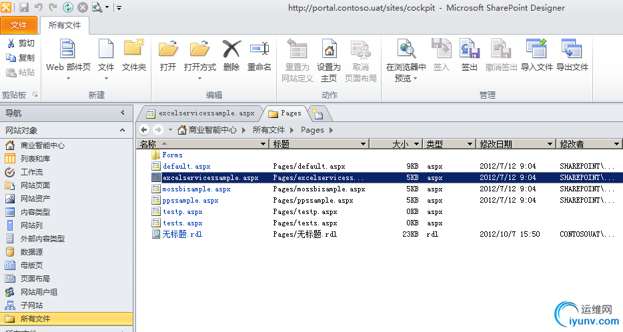Click the Undo arrow in quick access toolbar
The width and height of the screenshot is (623, 332).
39,7
